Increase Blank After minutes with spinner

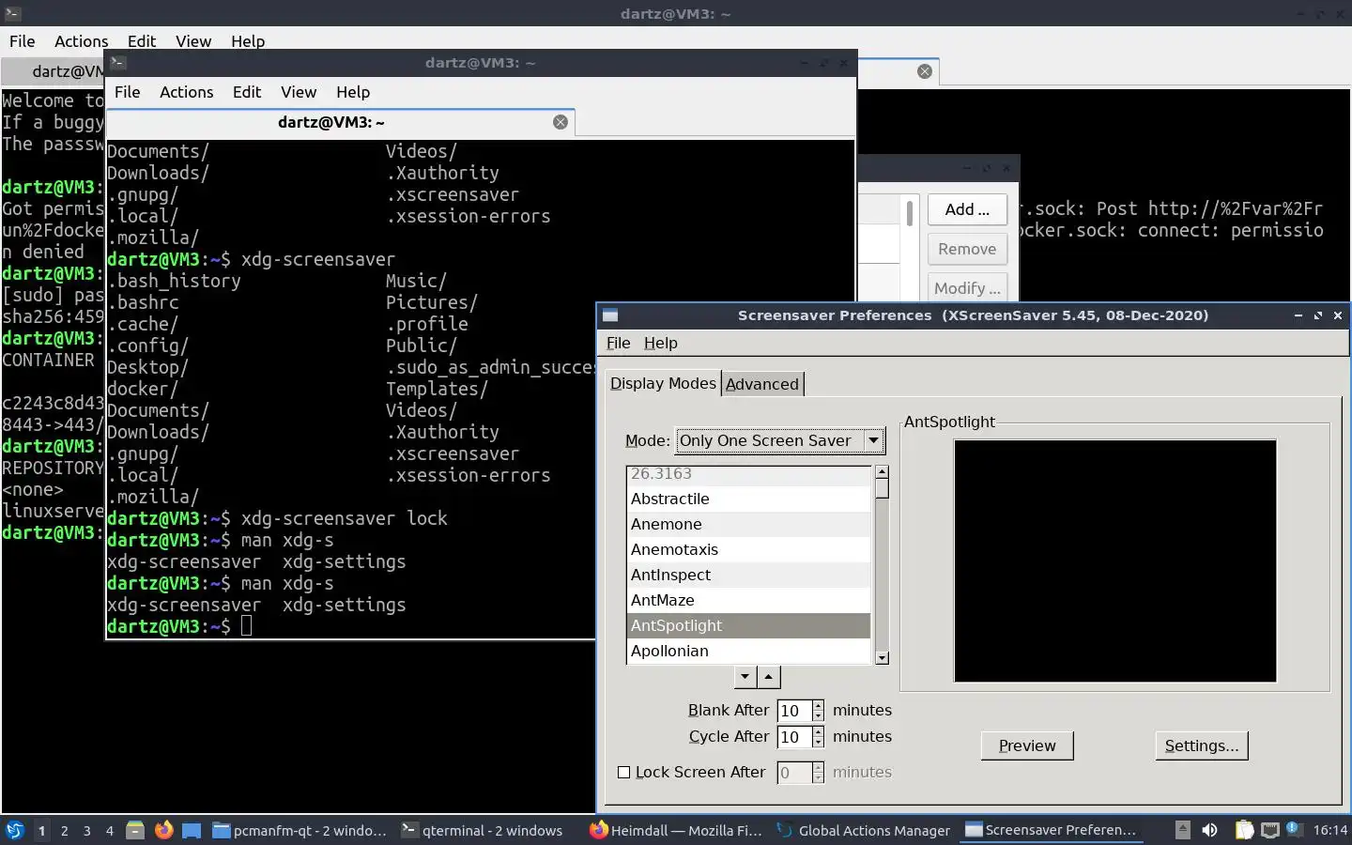(x=819, y=705)
